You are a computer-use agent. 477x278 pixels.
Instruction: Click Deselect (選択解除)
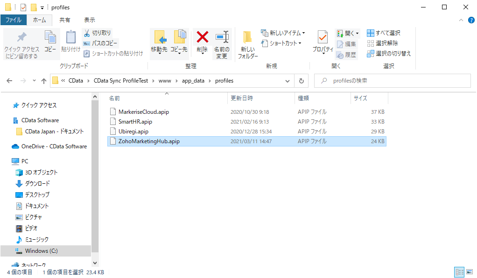pyautogui.click(x=382, y=43)
